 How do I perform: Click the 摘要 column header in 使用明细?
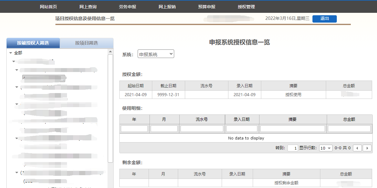click(293, 119)
